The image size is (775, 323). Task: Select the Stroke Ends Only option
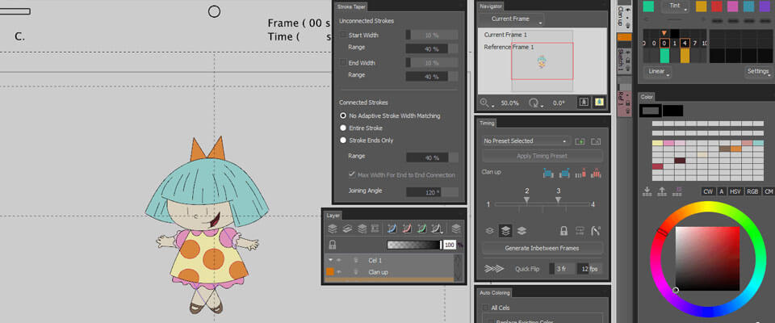[343, 140]
